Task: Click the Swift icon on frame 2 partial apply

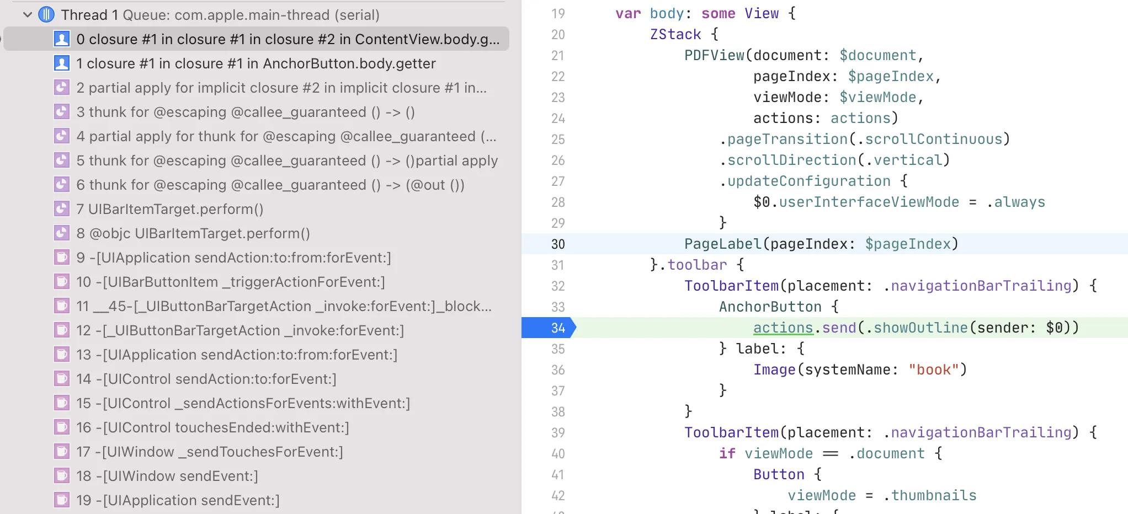Action: point(62,87)
